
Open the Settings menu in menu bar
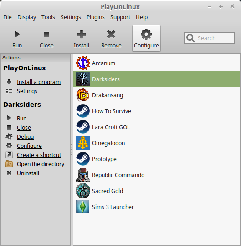coord(71,17)
